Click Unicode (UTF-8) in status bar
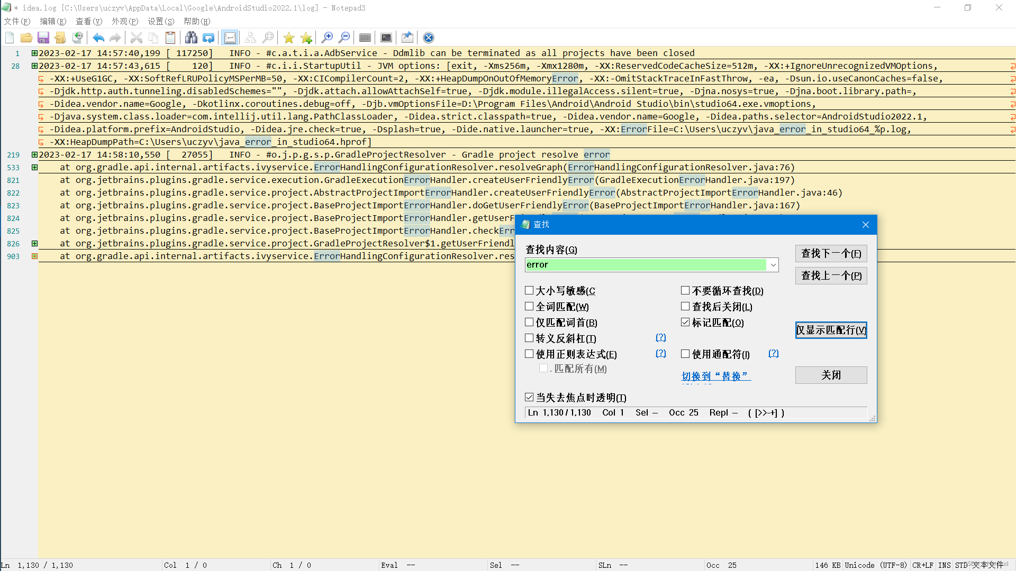1016x571 pixels. pos(876,565)
